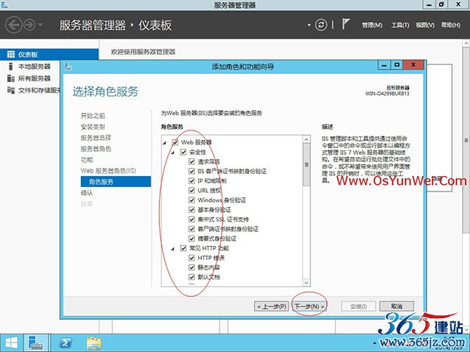Image resolution: width=470 pixels, height=352 pixels.
Task: Click the 文件和存储服务 sidebar icon
Action: point(11,90)
